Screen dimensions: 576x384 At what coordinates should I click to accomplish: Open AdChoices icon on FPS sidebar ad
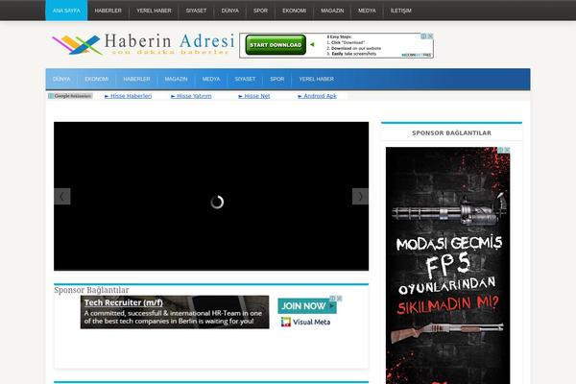(500, 150)
